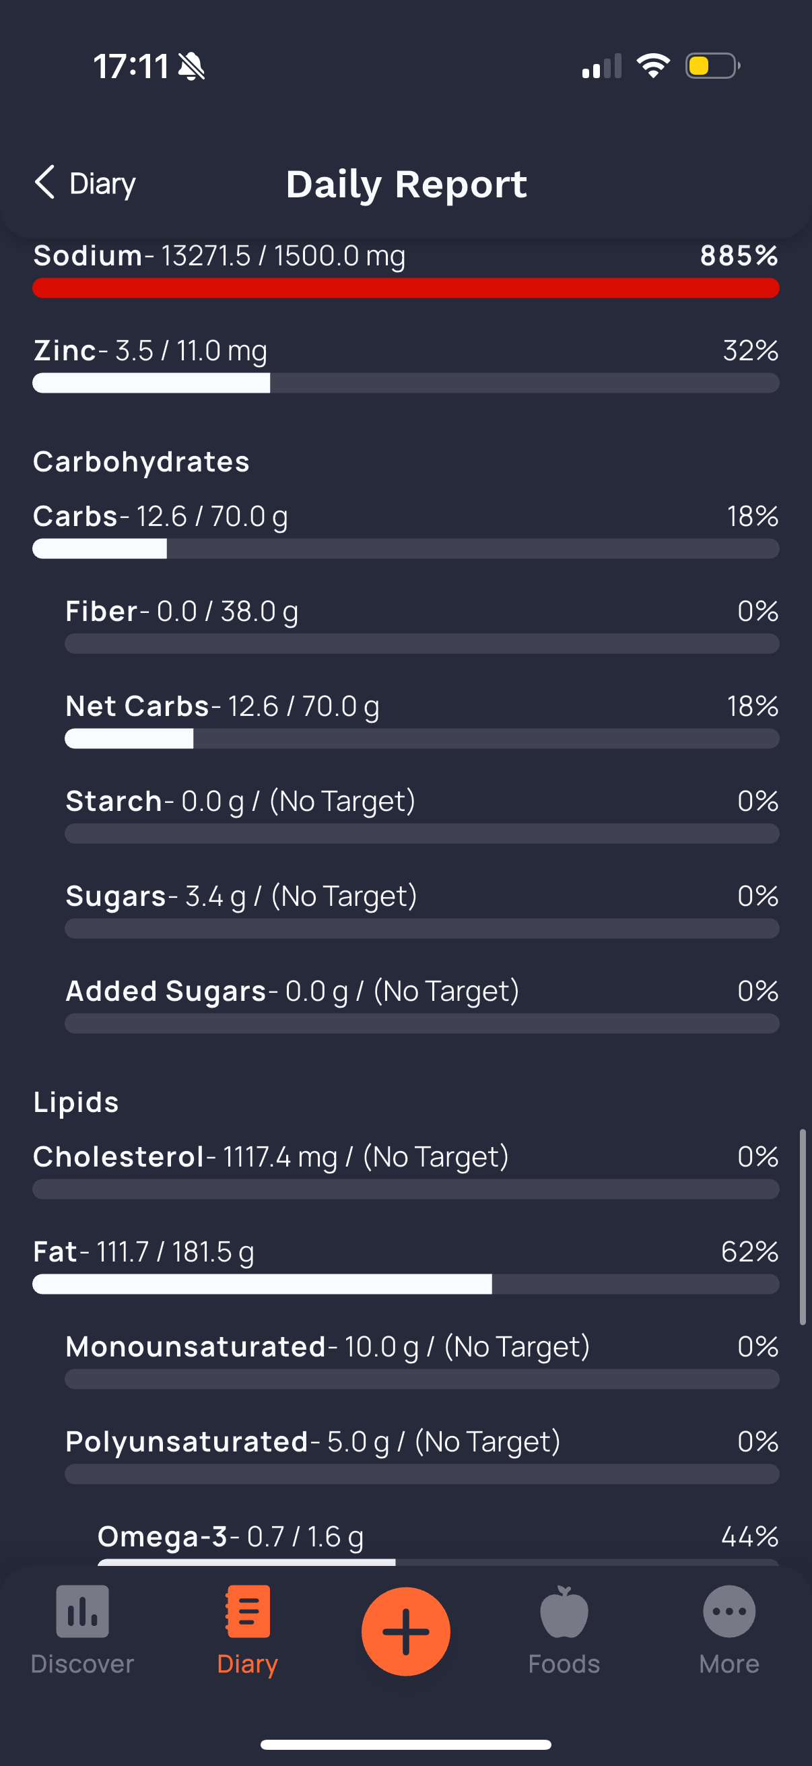
Task: Tap the back chevron next to Diary
Action: 44,183
